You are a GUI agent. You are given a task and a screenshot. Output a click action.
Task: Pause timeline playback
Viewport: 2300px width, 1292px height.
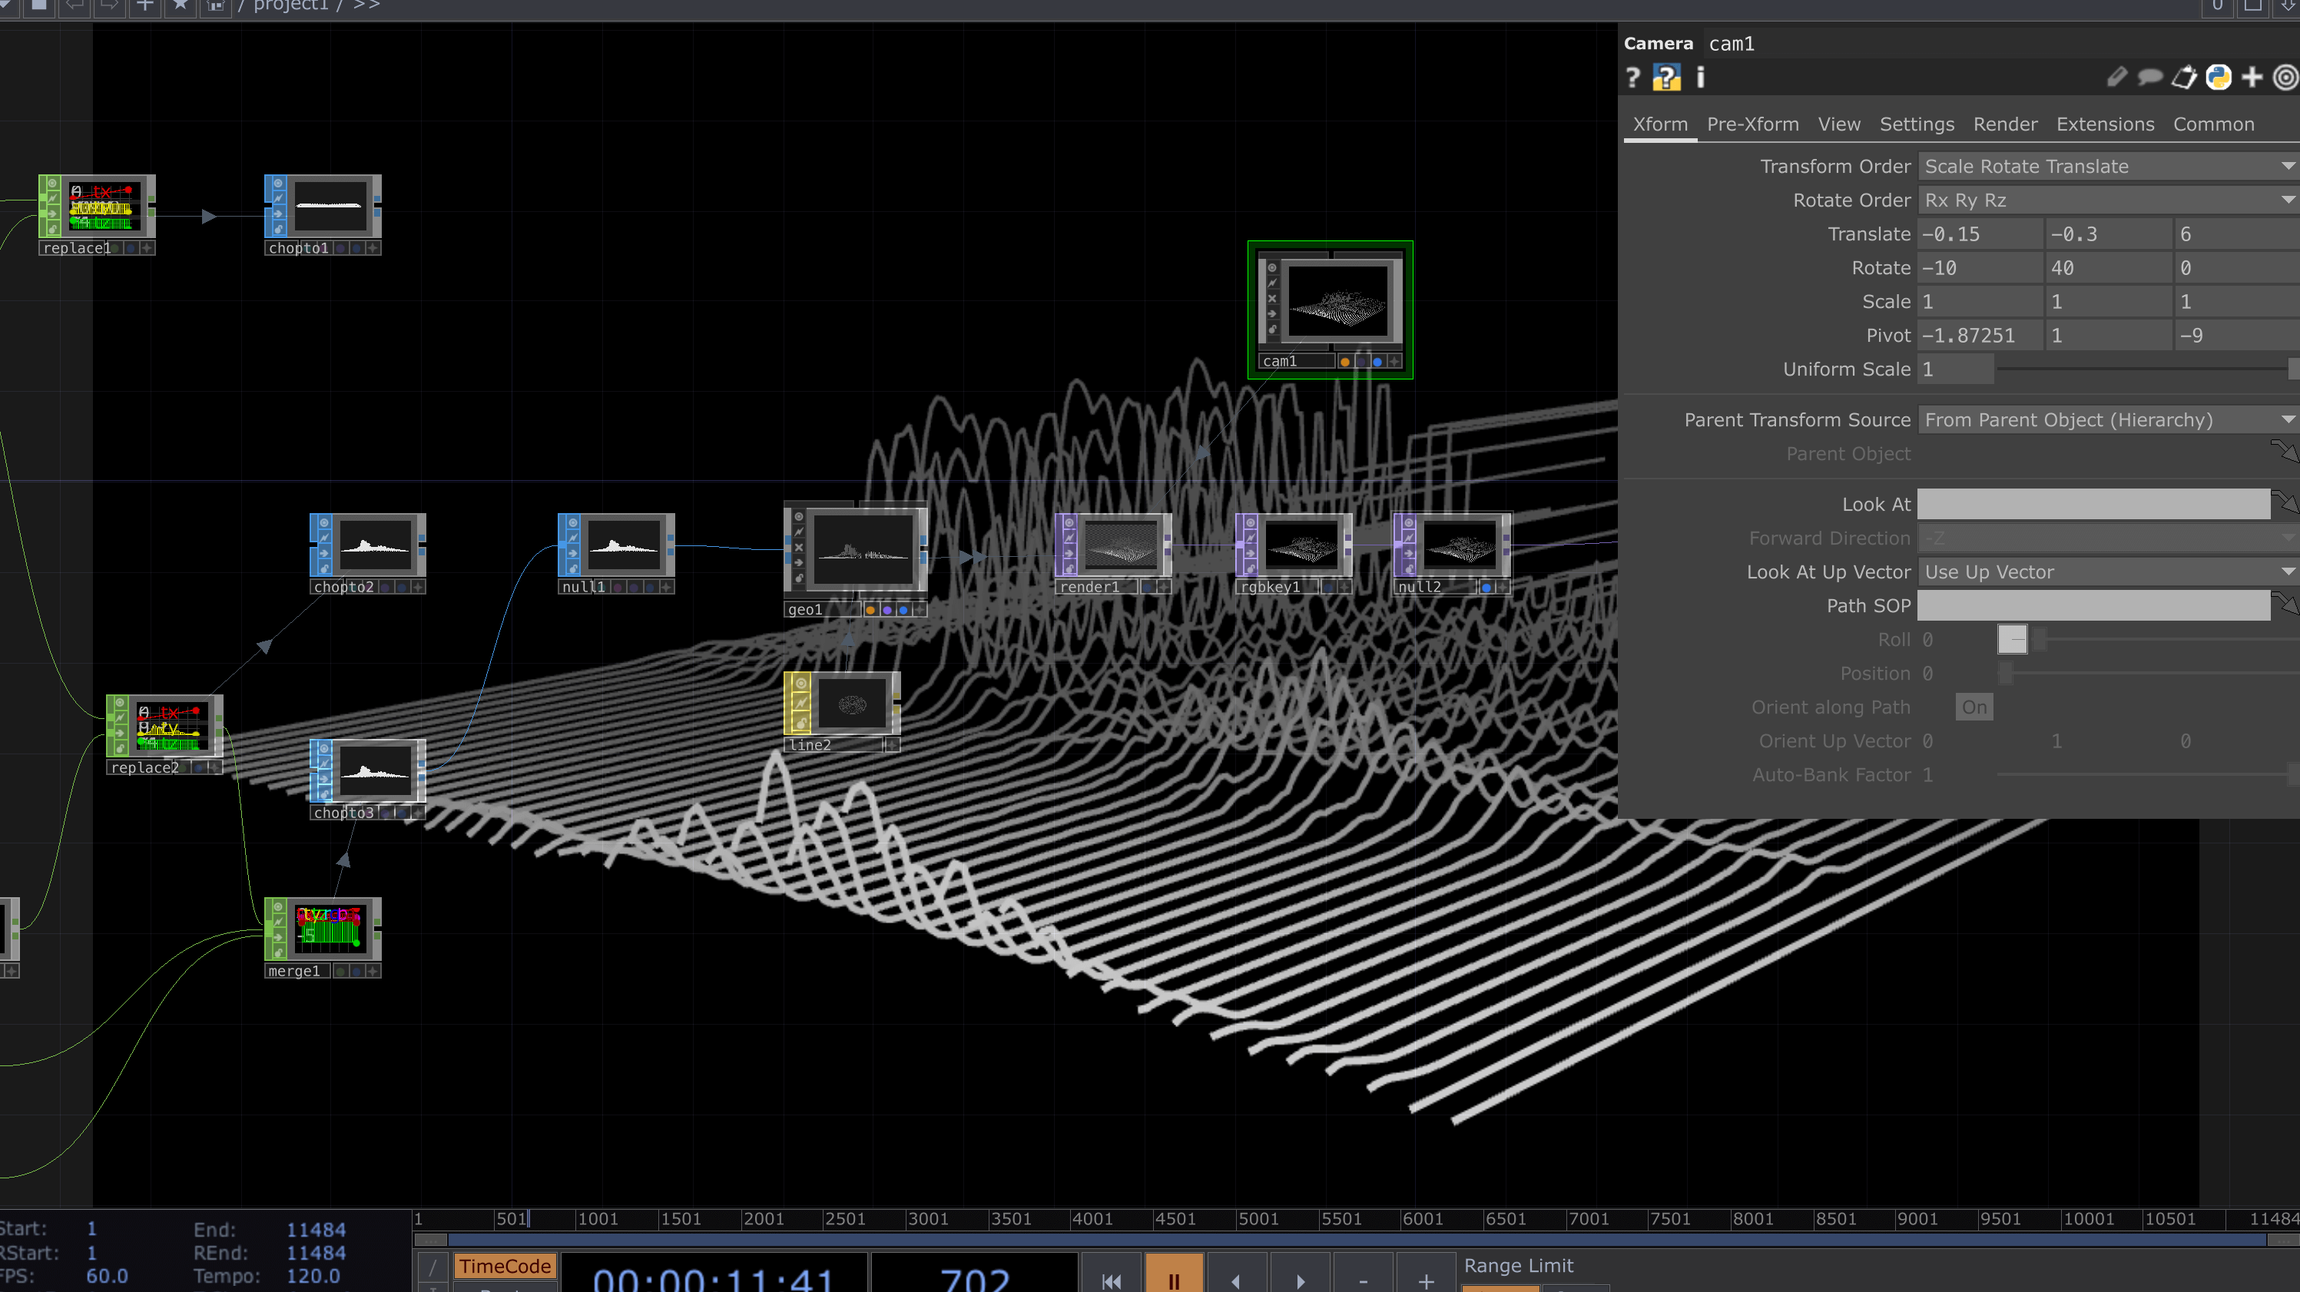point(1173,1280)
